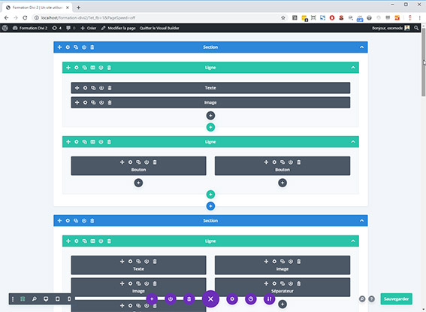Collapse the first Ligne with its chevron
The image size is (426, 312).
(353, 68)
